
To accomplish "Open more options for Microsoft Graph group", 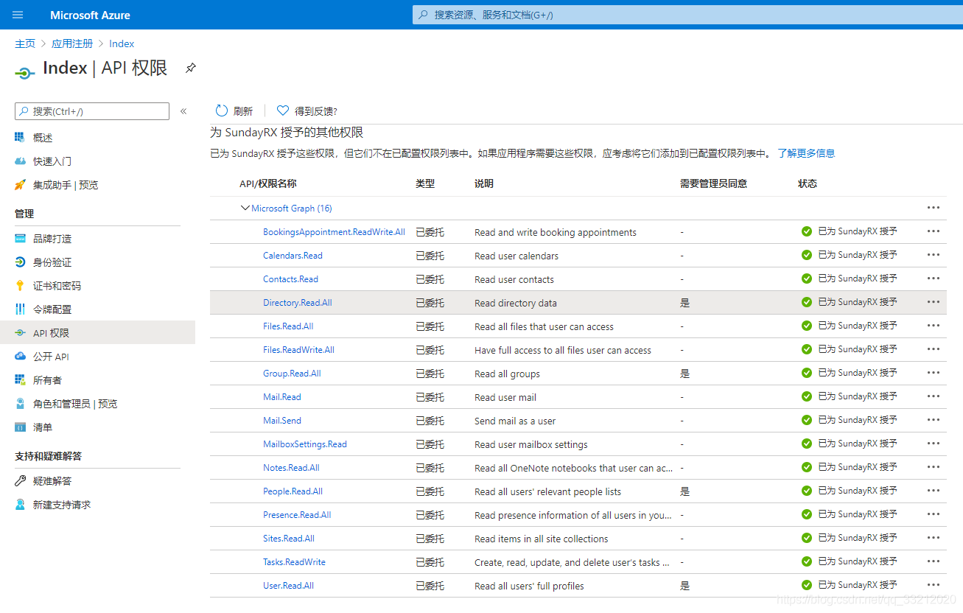I will [934, 208].
